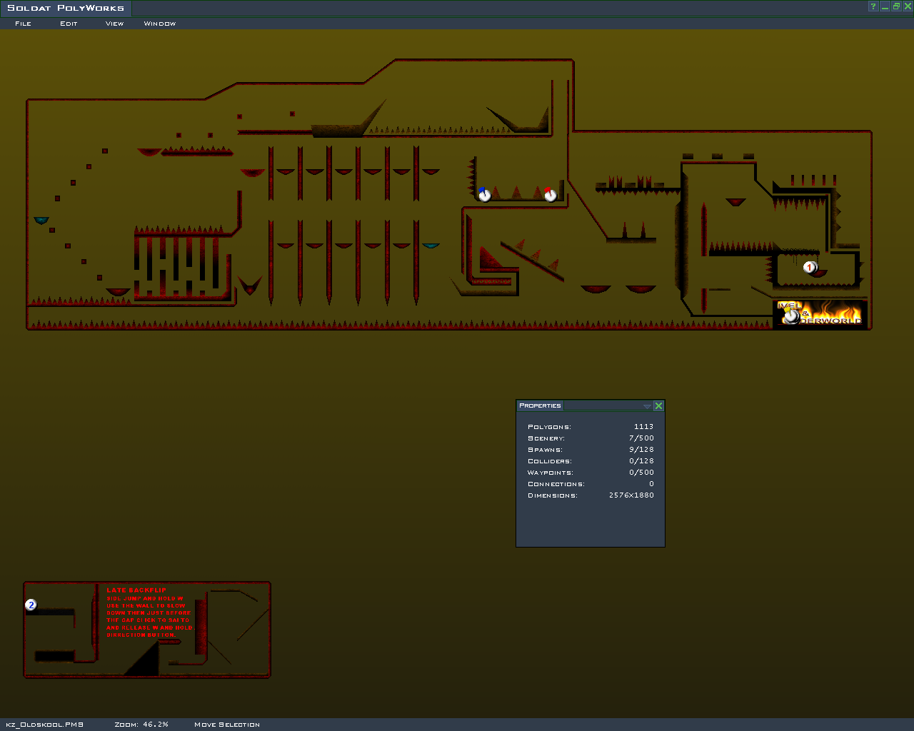This screenshot has width=914, height=731.
Task: Click the help question mark icon
Action: click(x=873, y=6)
